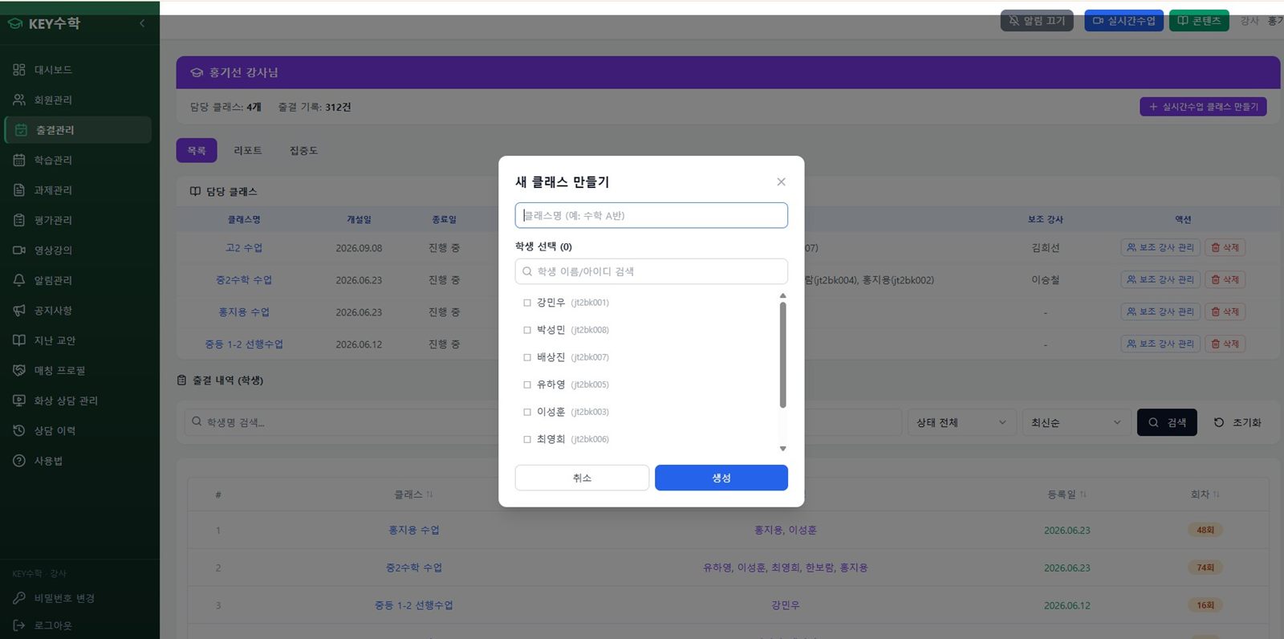
Task: Click 실시간수업 클래스 만들기 button
Action: 1203,107
